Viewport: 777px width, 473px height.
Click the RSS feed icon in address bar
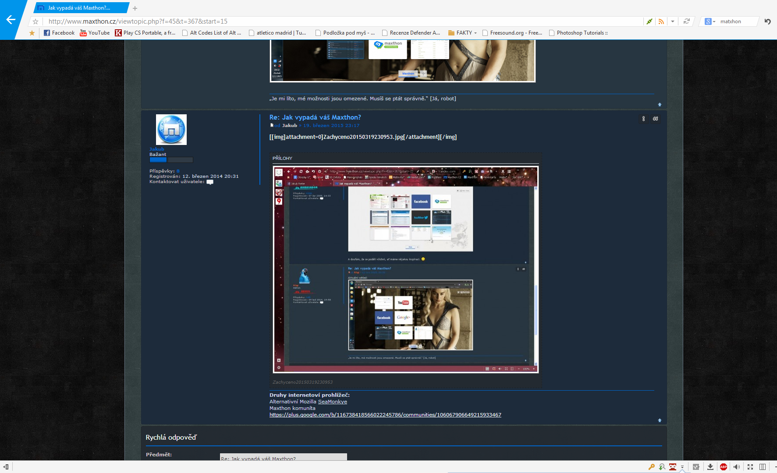pos(661,21)
